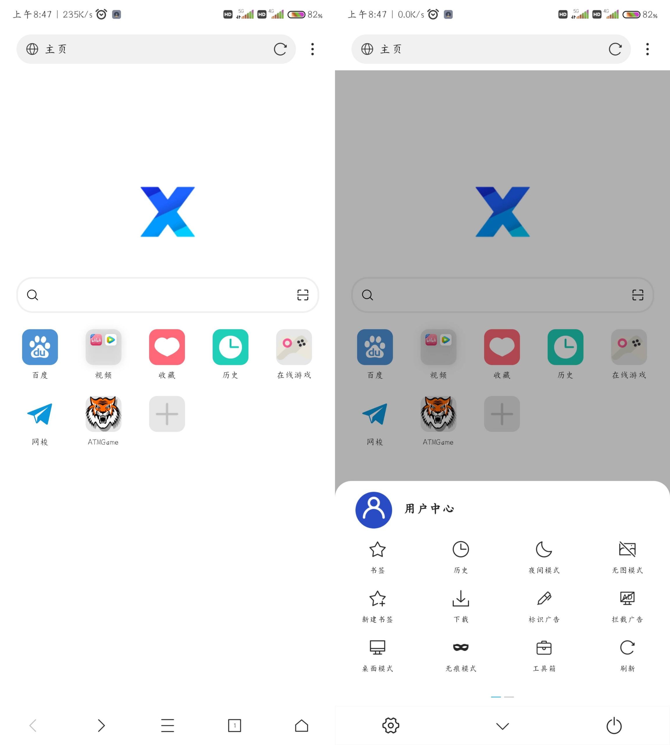
Task: Click 标识广告 ad identification button
Action: pos(543,605)
